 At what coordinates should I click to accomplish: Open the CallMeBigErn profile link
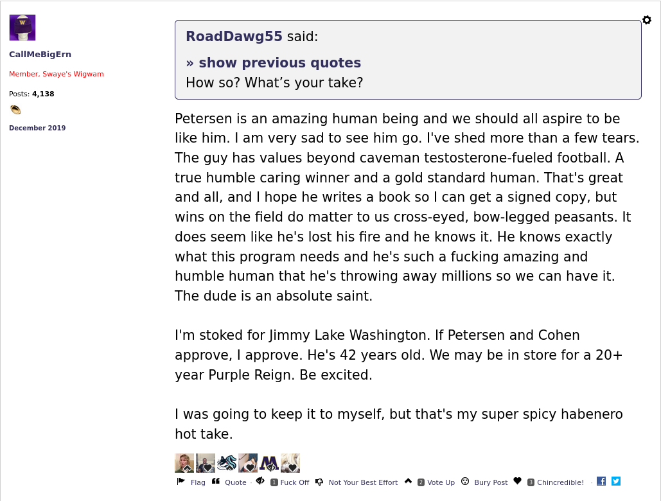pyautogui.click(x=40, y=55)
